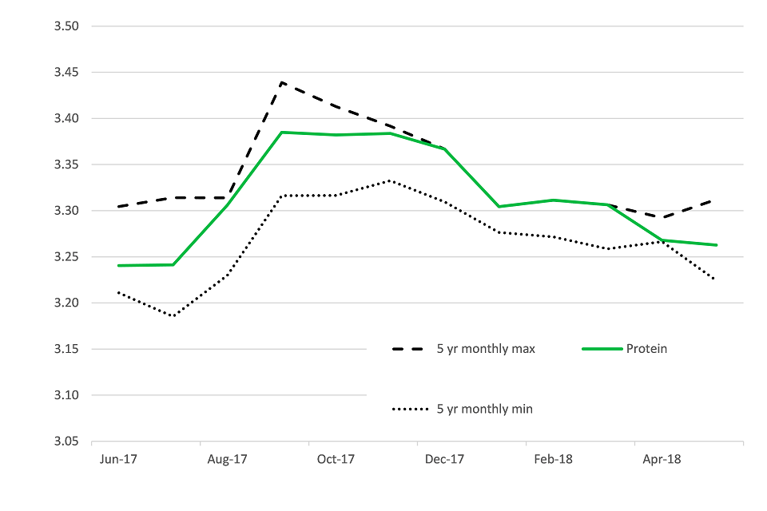This screenshot has width=767, height=511.
Task: Click the leftmost start of the green Protein line
Action: pyautogui.click(x=118, y=265)
